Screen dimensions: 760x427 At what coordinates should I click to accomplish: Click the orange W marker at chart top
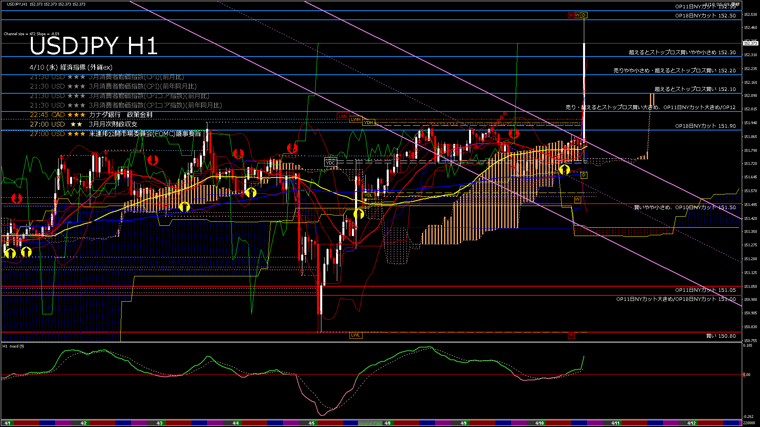click(577, 15)
